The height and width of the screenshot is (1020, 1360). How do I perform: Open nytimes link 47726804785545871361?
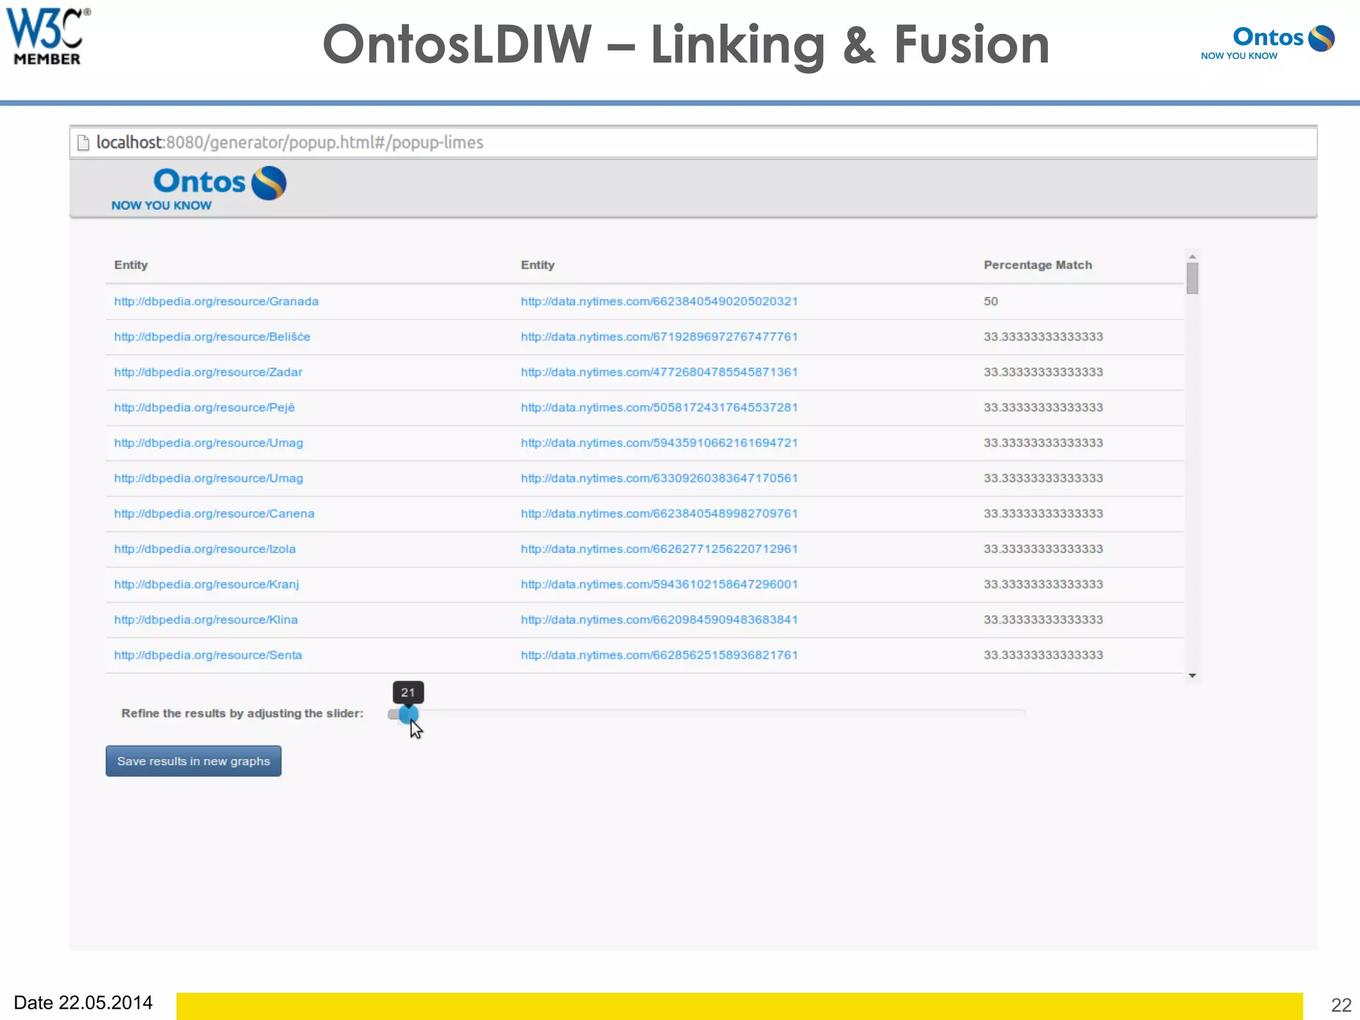coord(659,372)
